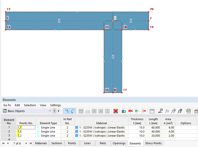
Task: Select element label 2 in the drawing
Action: 113,57
